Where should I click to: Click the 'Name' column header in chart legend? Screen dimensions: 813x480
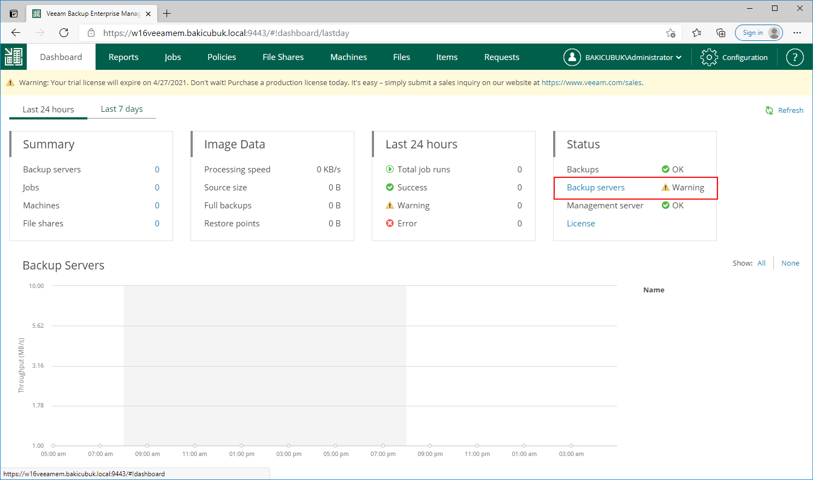[654, 290]
